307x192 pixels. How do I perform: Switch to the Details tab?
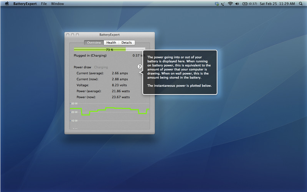(x=127, y=42)
